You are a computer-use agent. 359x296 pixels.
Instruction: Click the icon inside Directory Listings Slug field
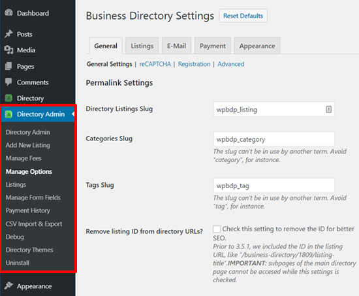point(328,109)
